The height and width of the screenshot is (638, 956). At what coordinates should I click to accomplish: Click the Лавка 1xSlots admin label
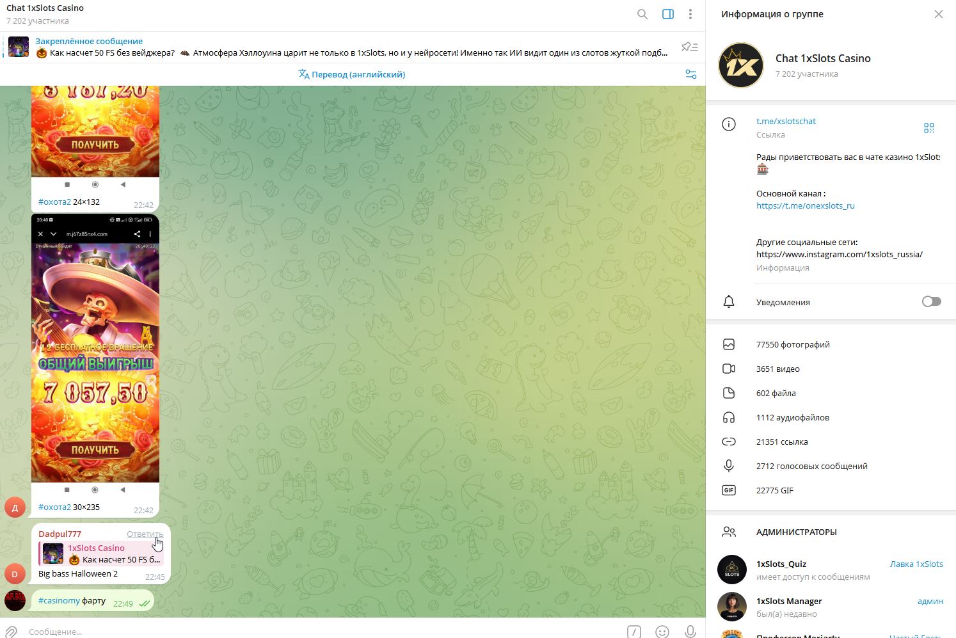[916, 564]
